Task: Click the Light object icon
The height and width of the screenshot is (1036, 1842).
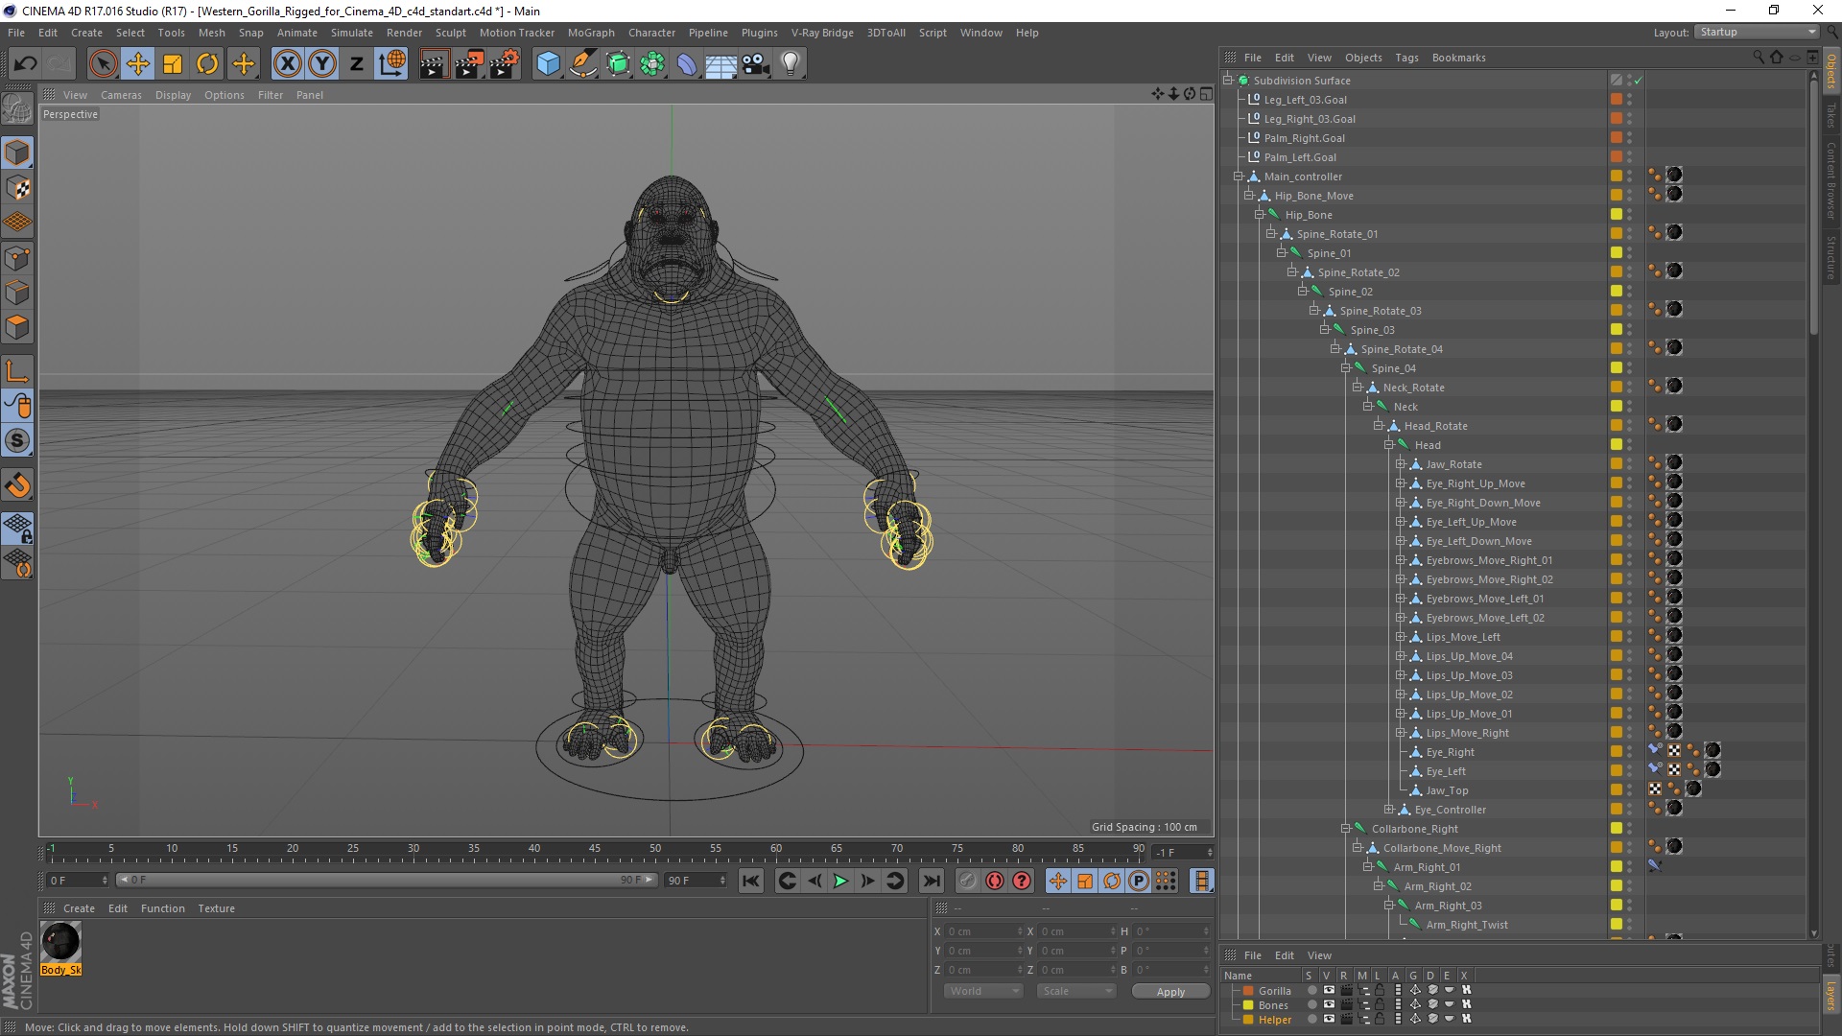Action: 790,64
